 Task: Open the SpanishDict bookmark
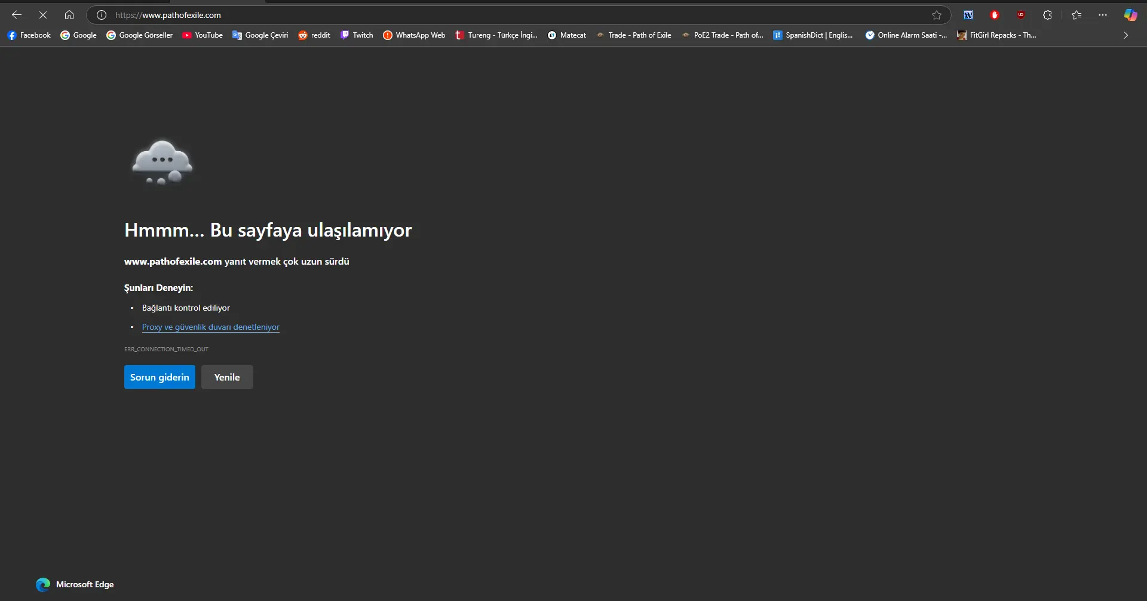click(813, 35)
